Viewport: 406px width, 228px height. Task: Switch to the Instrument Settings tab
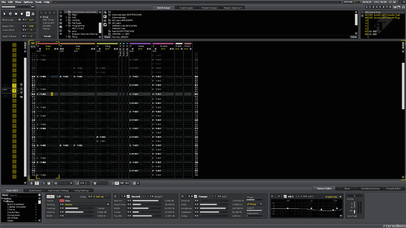58,191
